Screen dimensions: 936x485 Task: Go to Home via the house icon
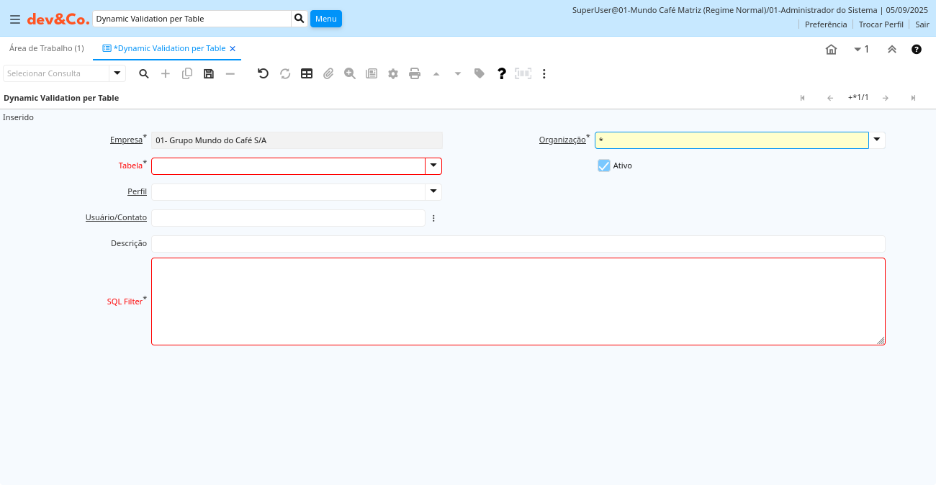point(831,49)
